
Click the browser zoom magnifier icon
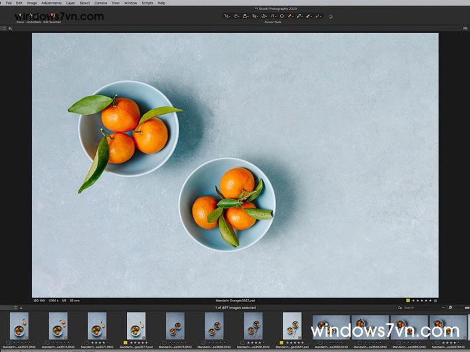point(450,307)
